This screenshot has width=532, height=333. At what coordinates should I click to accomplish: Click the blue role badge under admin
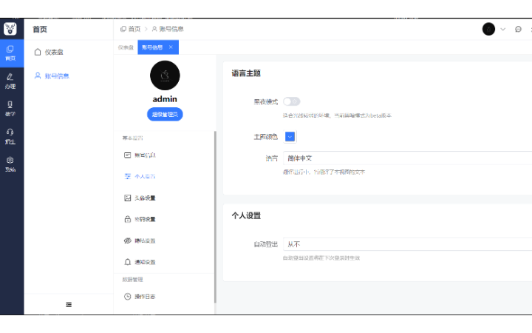tap(164, 115)
